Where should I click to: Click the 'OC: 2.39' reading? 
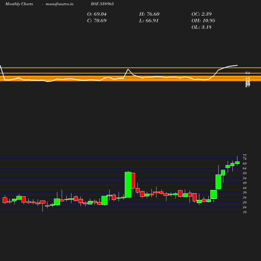tap(201, 14)
